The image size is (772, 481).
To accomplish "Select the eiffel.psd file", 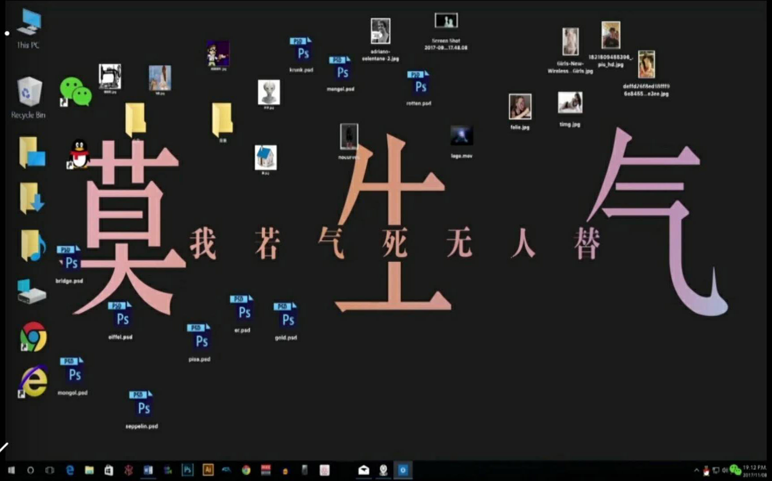I will click(x=120, y=321).
